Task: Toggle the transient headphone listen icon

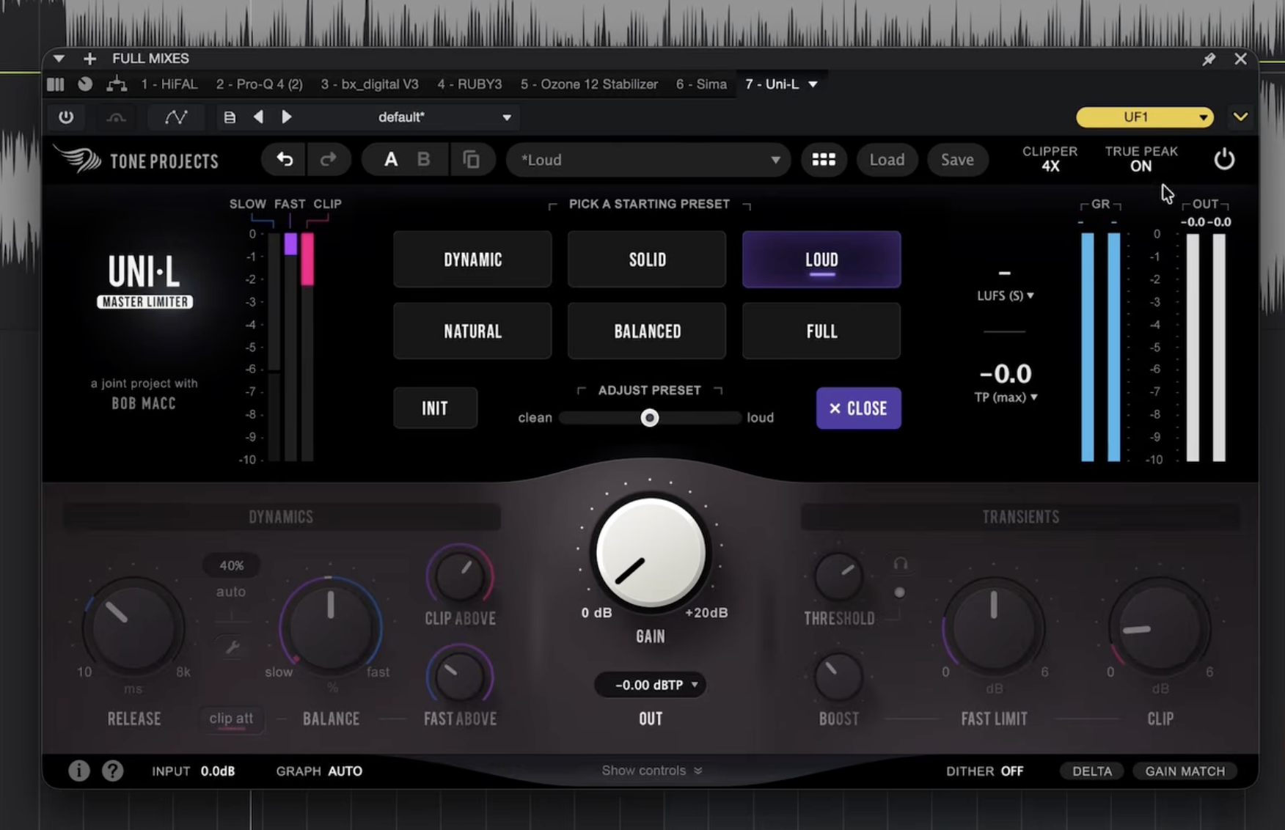Action: 901,564
